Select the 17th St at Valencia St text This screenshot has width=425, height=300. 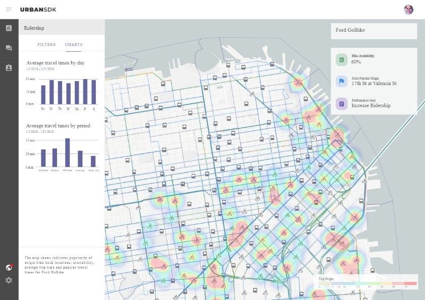(374, 84)
